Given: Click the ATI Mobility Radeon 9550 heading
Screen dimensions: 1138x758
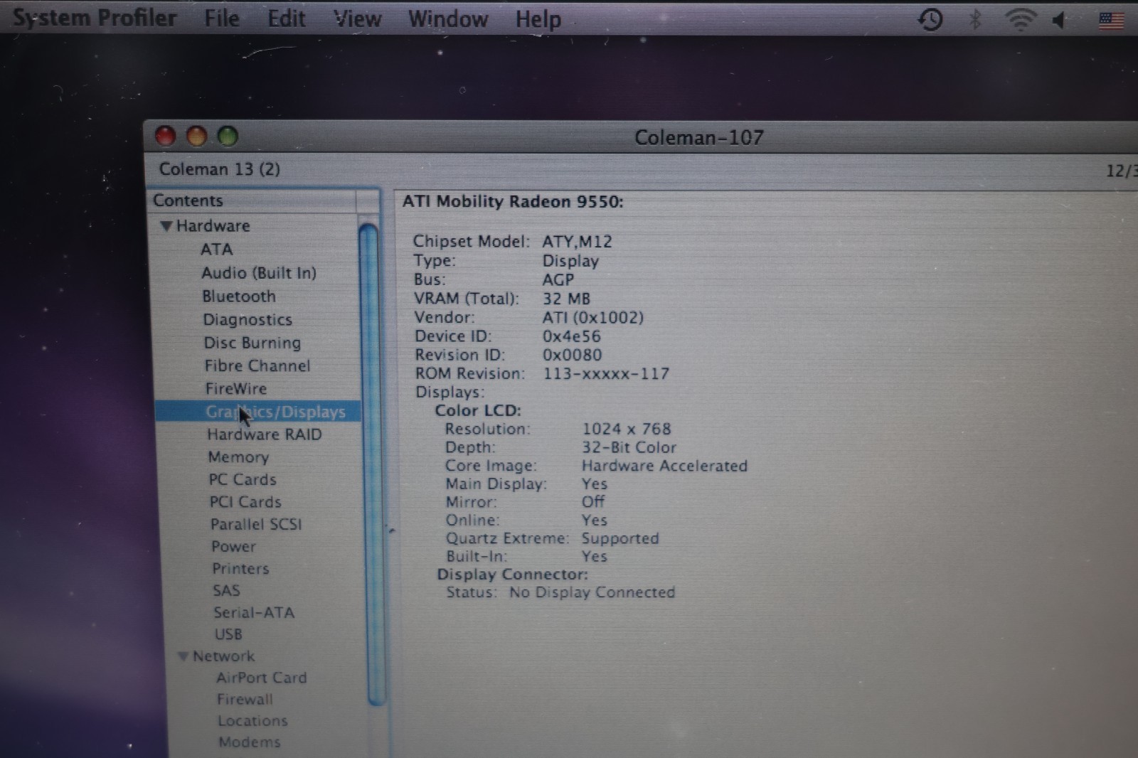Looking at the screenshot, I should (x=513, y=202).
